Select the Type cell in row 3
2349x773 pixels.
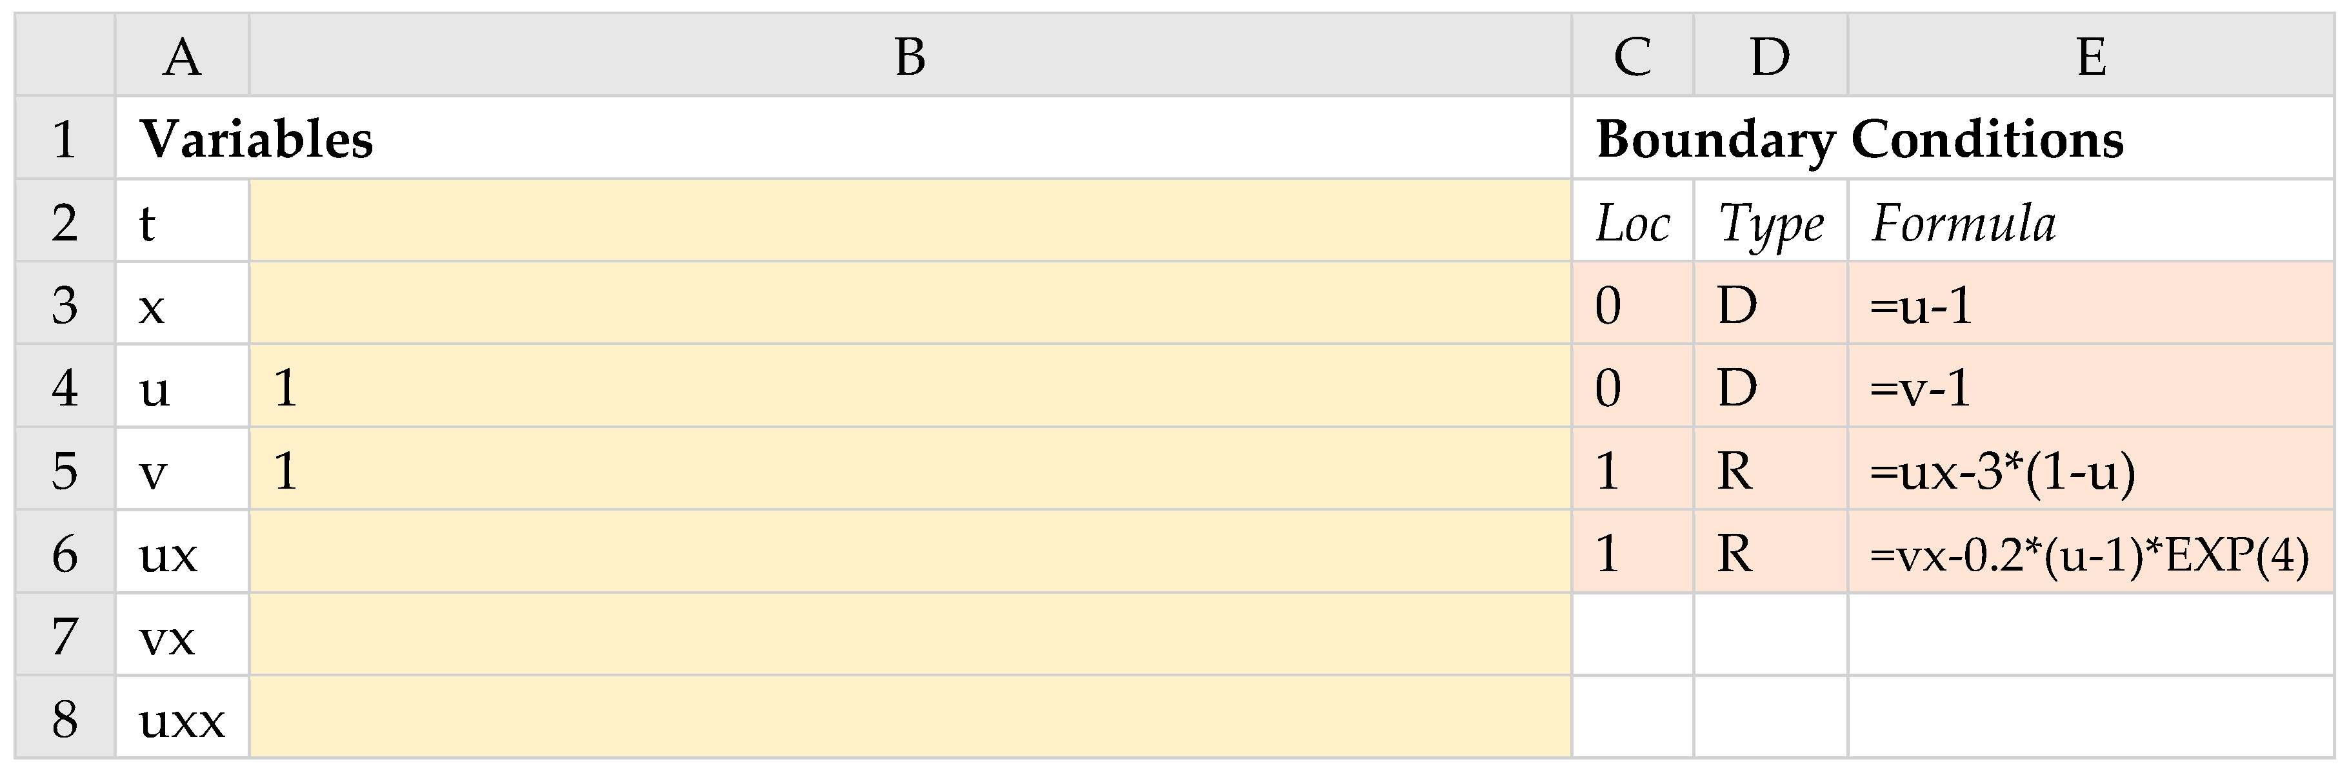(1770, 304)
